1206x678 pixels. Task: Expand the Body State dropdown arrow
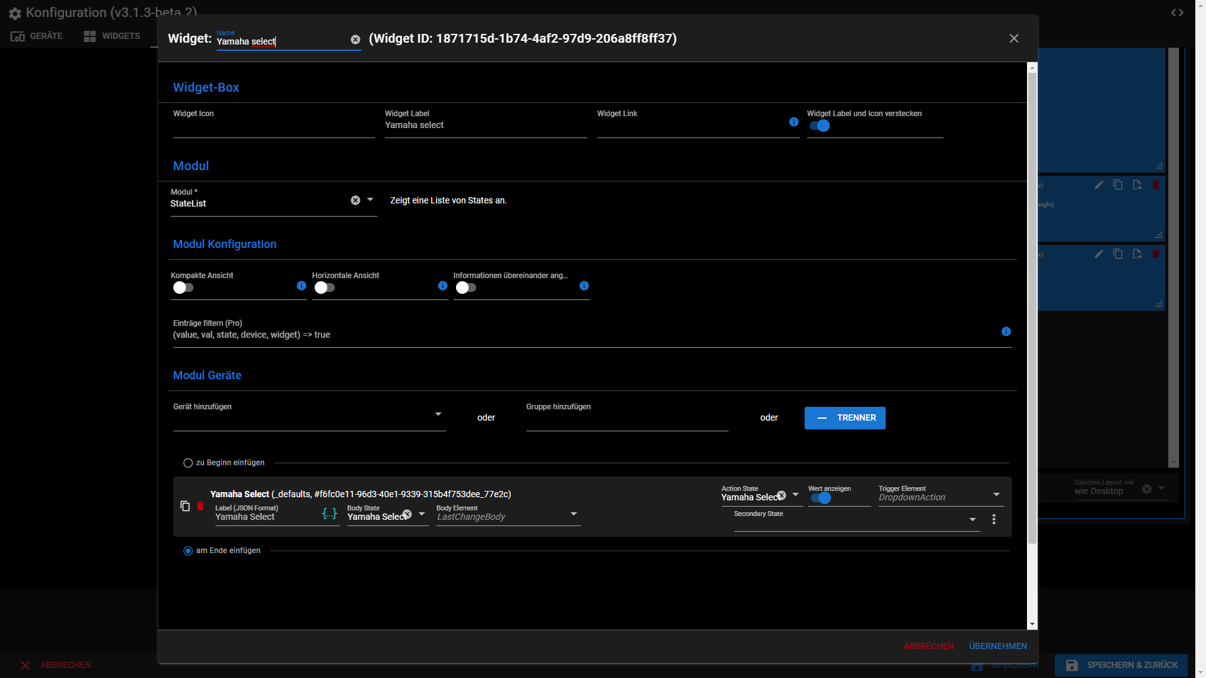pos(421,514)
